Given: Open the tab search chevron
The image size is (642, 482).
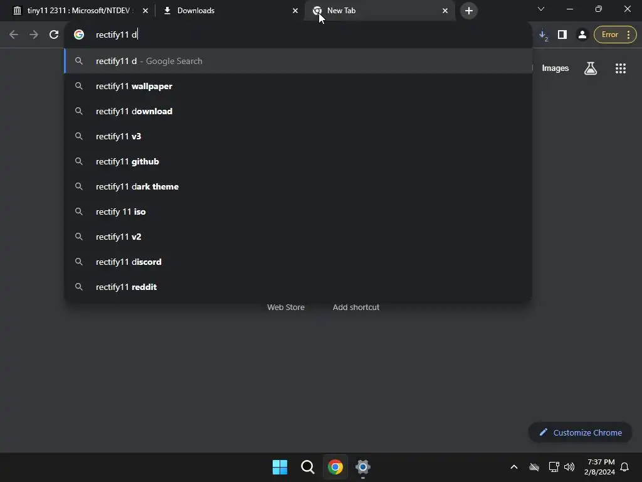Looking at the screenshot, I should point(541,9).
